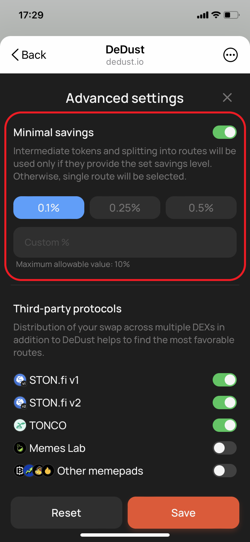Tap the TONCO protocol icon
The width and height of the screenshot is (250, 542).
tap(20, 425)
